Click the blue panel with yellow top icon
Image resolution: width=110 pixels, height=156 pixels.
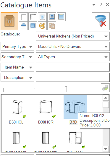tap(61, 17)
